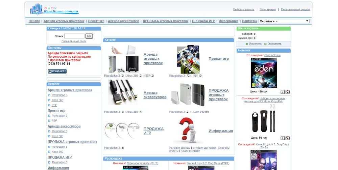Image resolution: width=338 pixels, height=170 pixels.
Task: Open info icon under Child of Eden price
Action: point(283,92)
